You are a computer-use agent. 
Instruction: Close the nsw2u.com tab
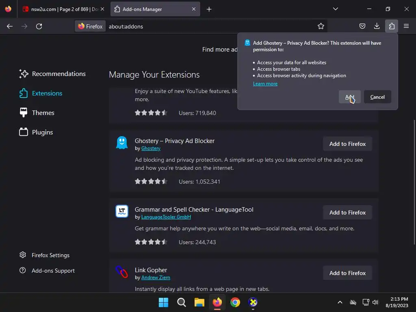(x=102, y=9)
